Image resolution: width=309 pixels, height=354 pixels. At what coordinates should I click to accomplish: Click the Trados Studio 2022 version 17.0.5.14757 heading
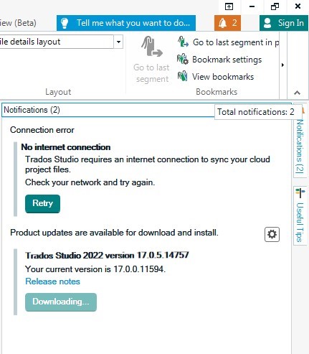point(107,256)
